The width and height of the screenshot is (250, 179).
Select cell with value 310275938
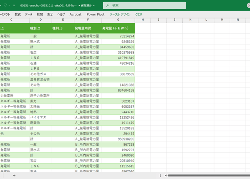click(118, 52)
